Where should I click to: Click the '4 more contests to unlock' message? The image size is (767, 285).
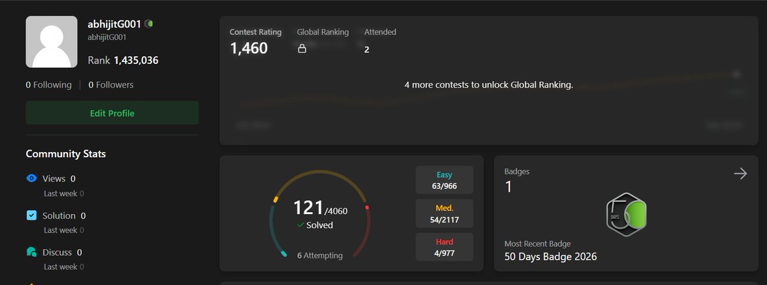(x=489, y=84)
